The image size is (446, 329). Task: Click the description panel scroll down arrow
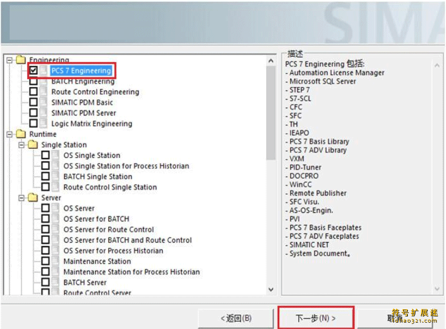437,289
